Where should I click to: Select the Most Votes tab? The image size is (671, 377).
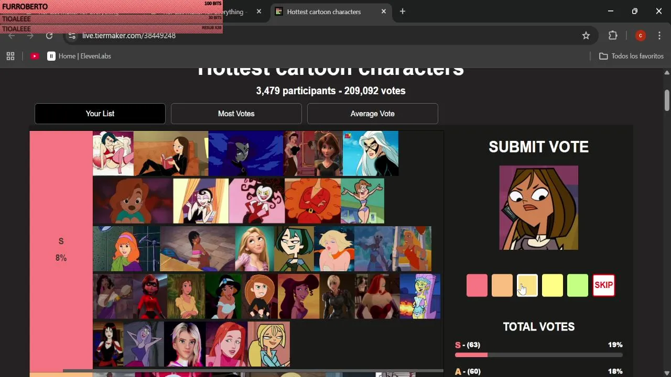point(236,114)
